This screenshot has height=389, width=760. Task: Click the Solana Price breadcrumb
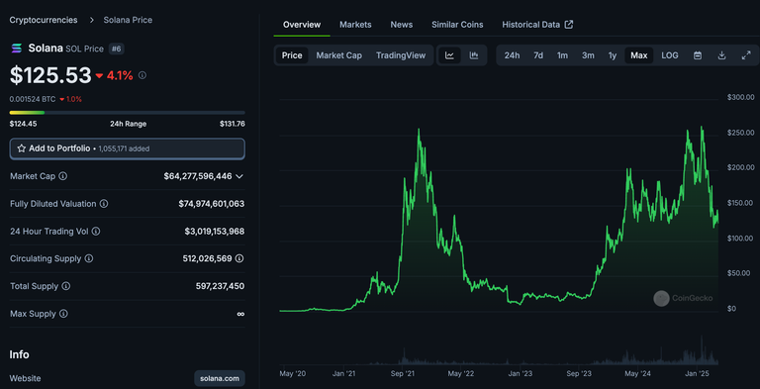(x=128, y=20)
